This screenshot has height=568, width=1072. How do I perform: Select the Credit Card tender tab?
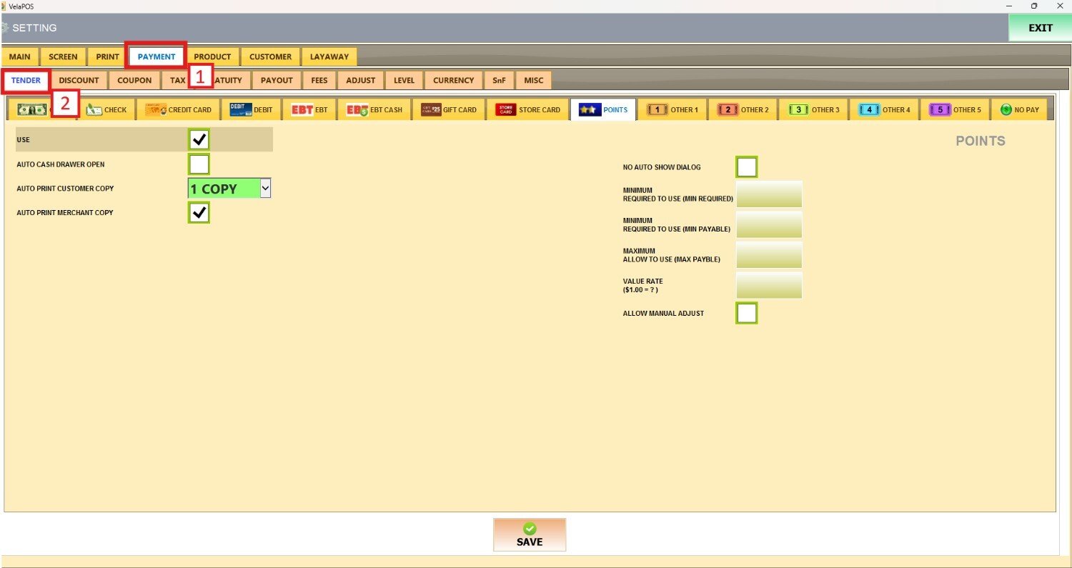[179, 110]
